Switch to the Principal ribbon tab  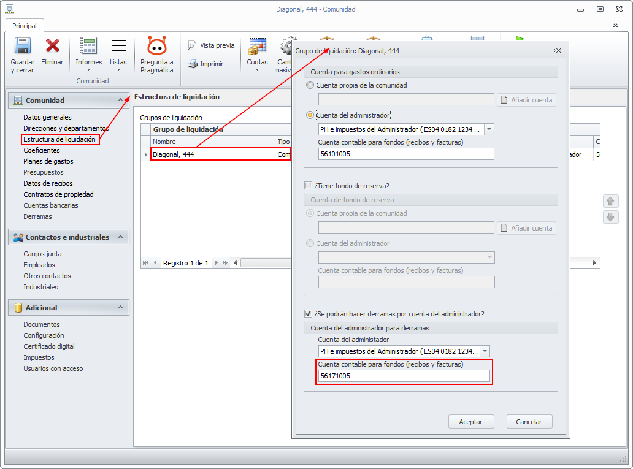[x=24, y=25]
